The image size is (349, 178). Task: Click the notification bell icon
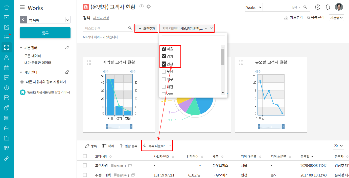pyautogui.click(x=328, y=7)
